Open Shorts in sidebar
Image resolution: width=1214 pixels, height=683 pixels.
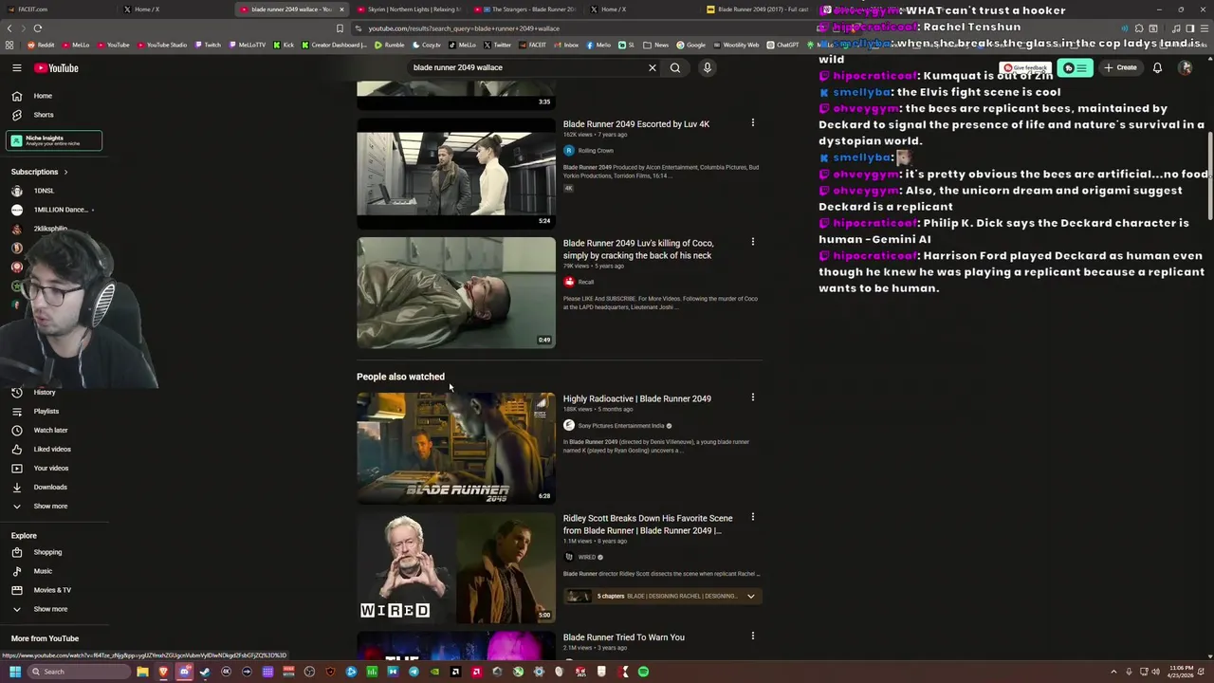pos(44,115)
